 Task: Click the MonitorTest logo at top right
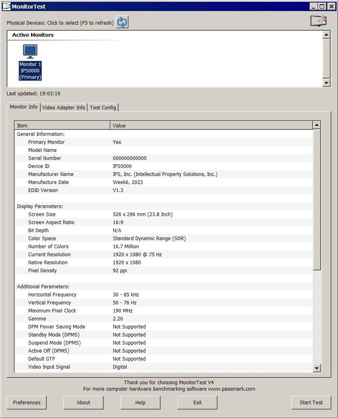[319, 21]
